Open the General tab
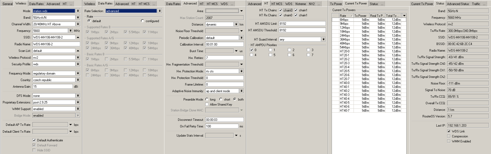The image size is (491, 154). [x=7, y=4]
